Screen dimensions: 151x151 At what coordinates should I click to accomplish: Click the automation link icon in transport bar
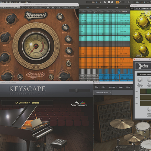(120, 2)
